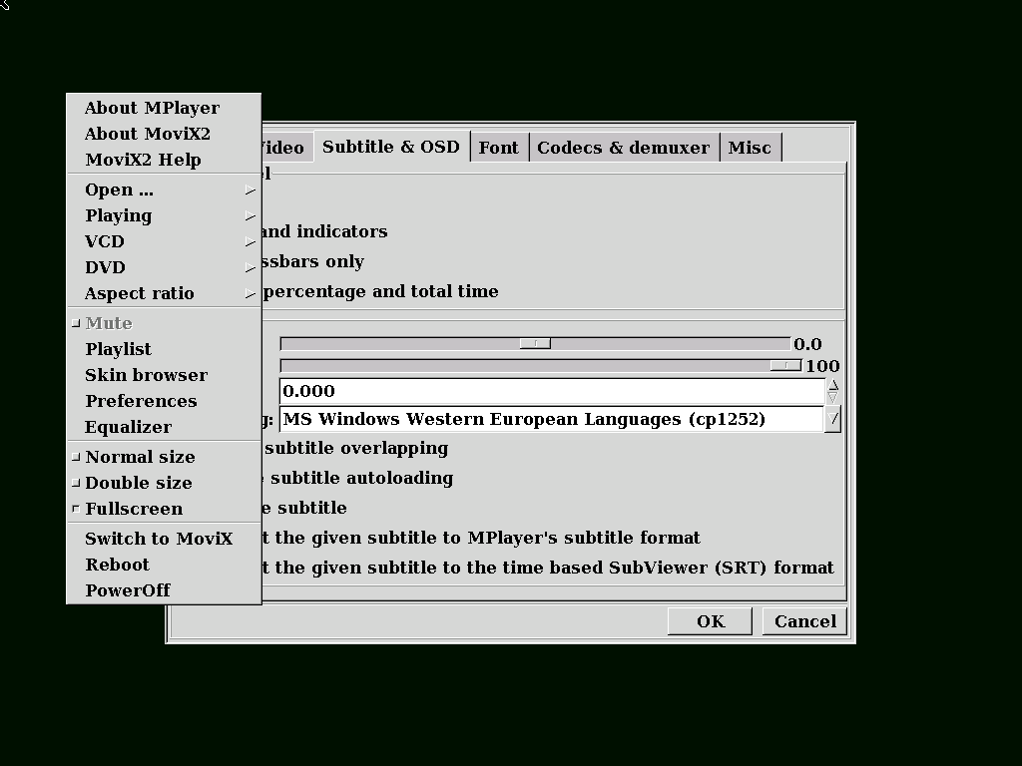Choose Reboot from the menu
Image resolution: width=1022 pixels, height=766 pixels.
pyautogui.click(x=164, y=565)
